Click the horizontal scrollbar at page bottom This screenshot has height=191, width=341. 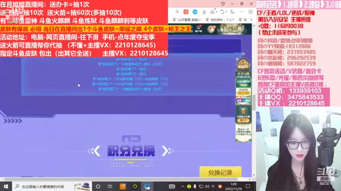[x=121, y=179]
